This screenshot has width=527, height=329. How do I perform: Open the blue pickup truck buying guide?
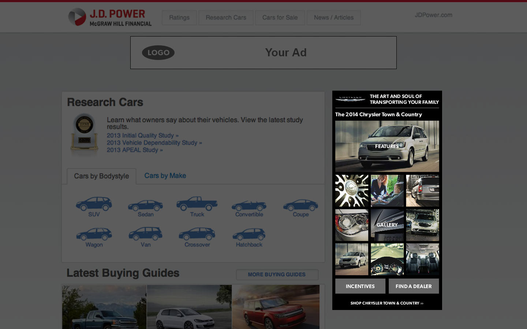pyautogui.click(x=104, y=307)
